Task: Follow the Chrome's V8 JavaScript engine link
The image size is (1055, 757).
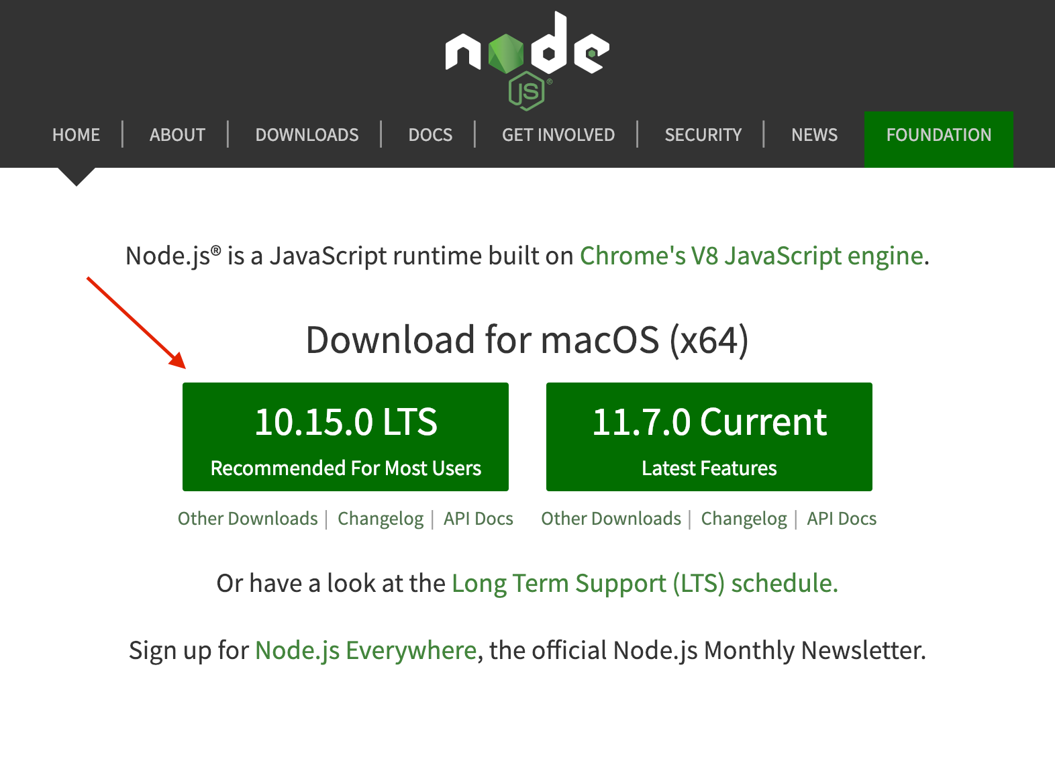Action: (x=752, y=256)
